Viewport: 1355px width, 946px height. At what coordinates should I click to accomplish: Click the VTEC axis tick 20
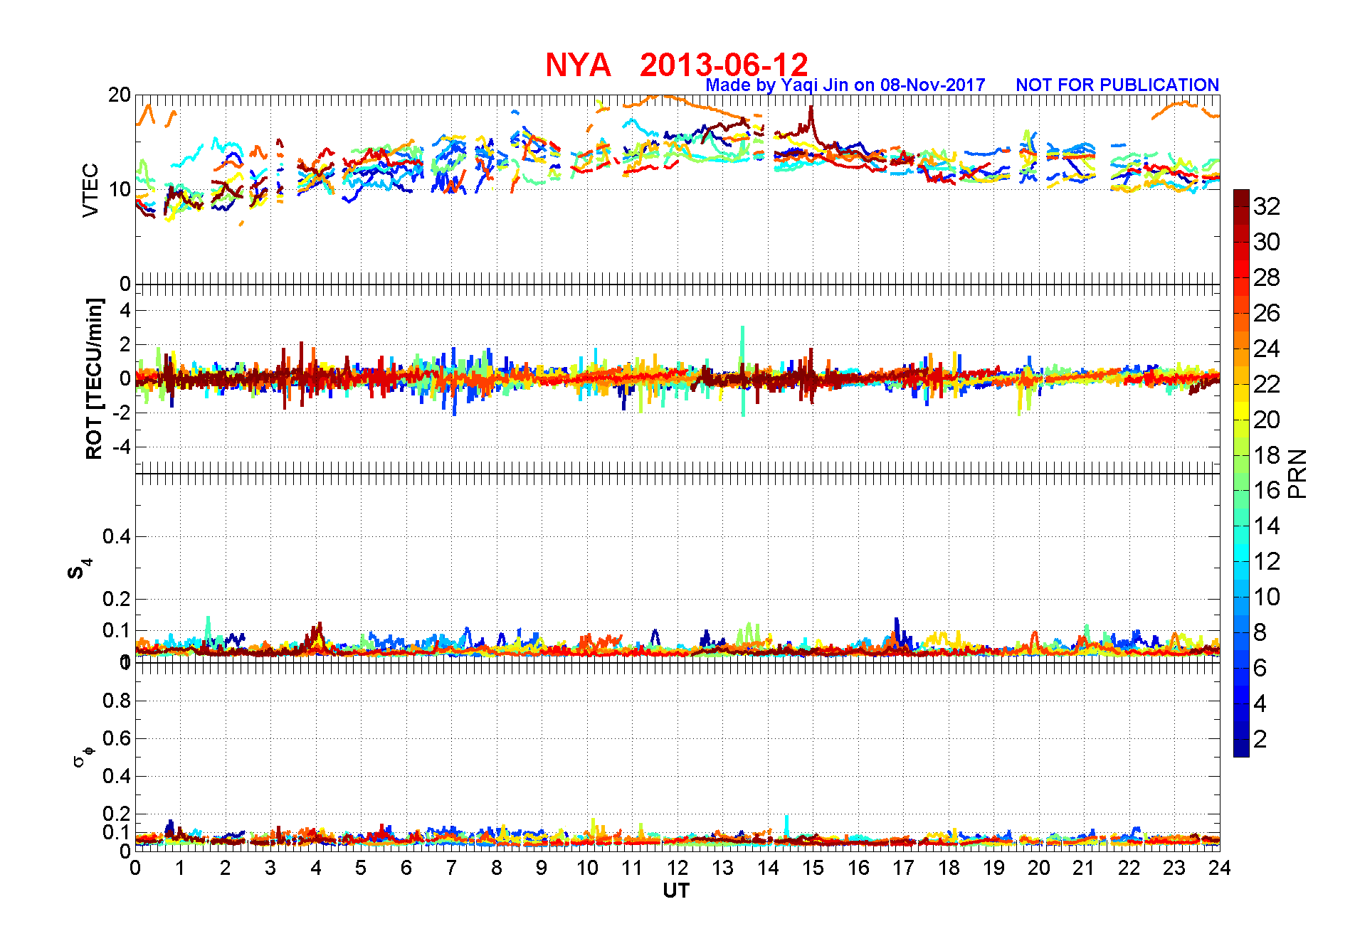tap(120, 95)
